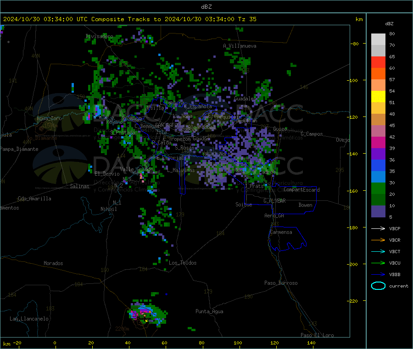Click the 'Lag.Llancanelo' place label on the map

pyautogui.click(x=29, y=319)
